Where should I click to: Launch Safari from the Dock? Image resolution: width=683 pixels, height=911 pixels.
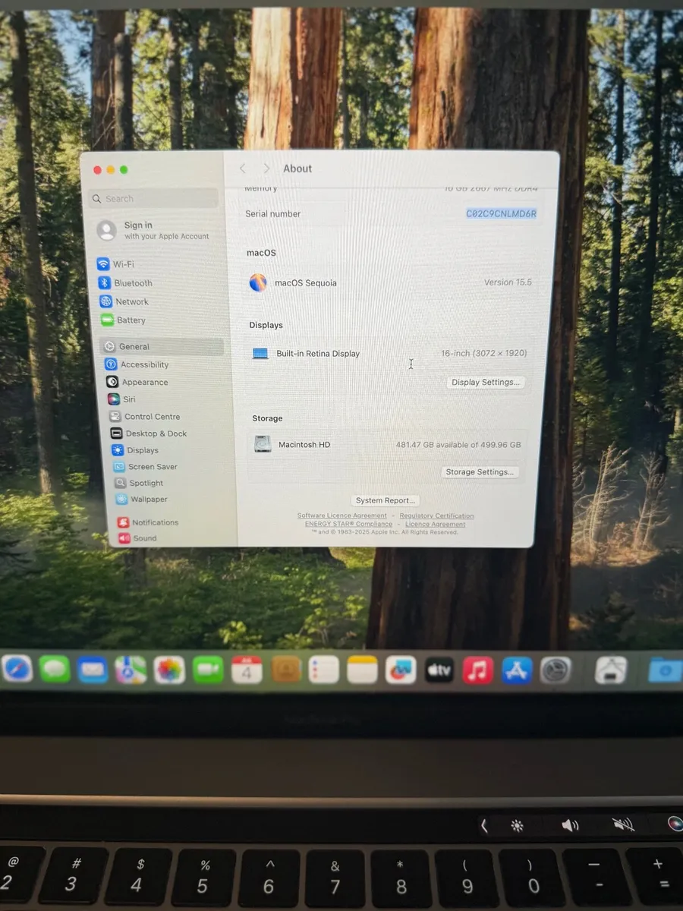[x=16, y=669]
